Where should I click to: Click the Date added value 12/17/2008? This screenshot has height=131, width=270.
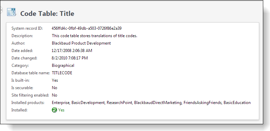(72, 51)
